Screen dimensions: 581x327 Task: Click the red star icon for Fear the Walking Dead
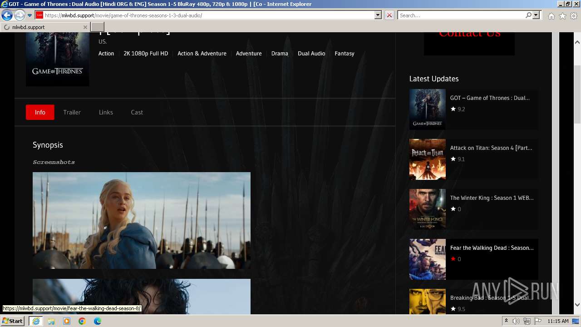click(x=453, y=259)
